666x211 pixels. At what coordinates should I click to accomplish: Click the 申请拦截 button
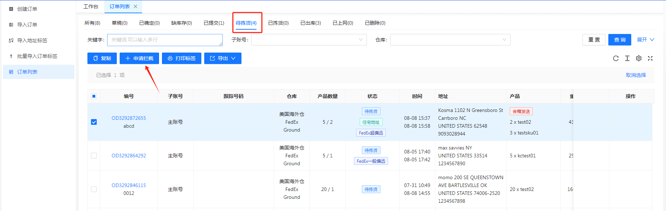tap(139, 58)
